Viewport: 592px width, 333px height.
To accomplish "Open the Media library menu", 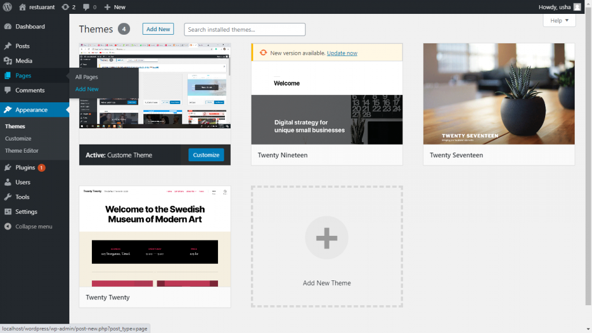I will pos(24,61).
